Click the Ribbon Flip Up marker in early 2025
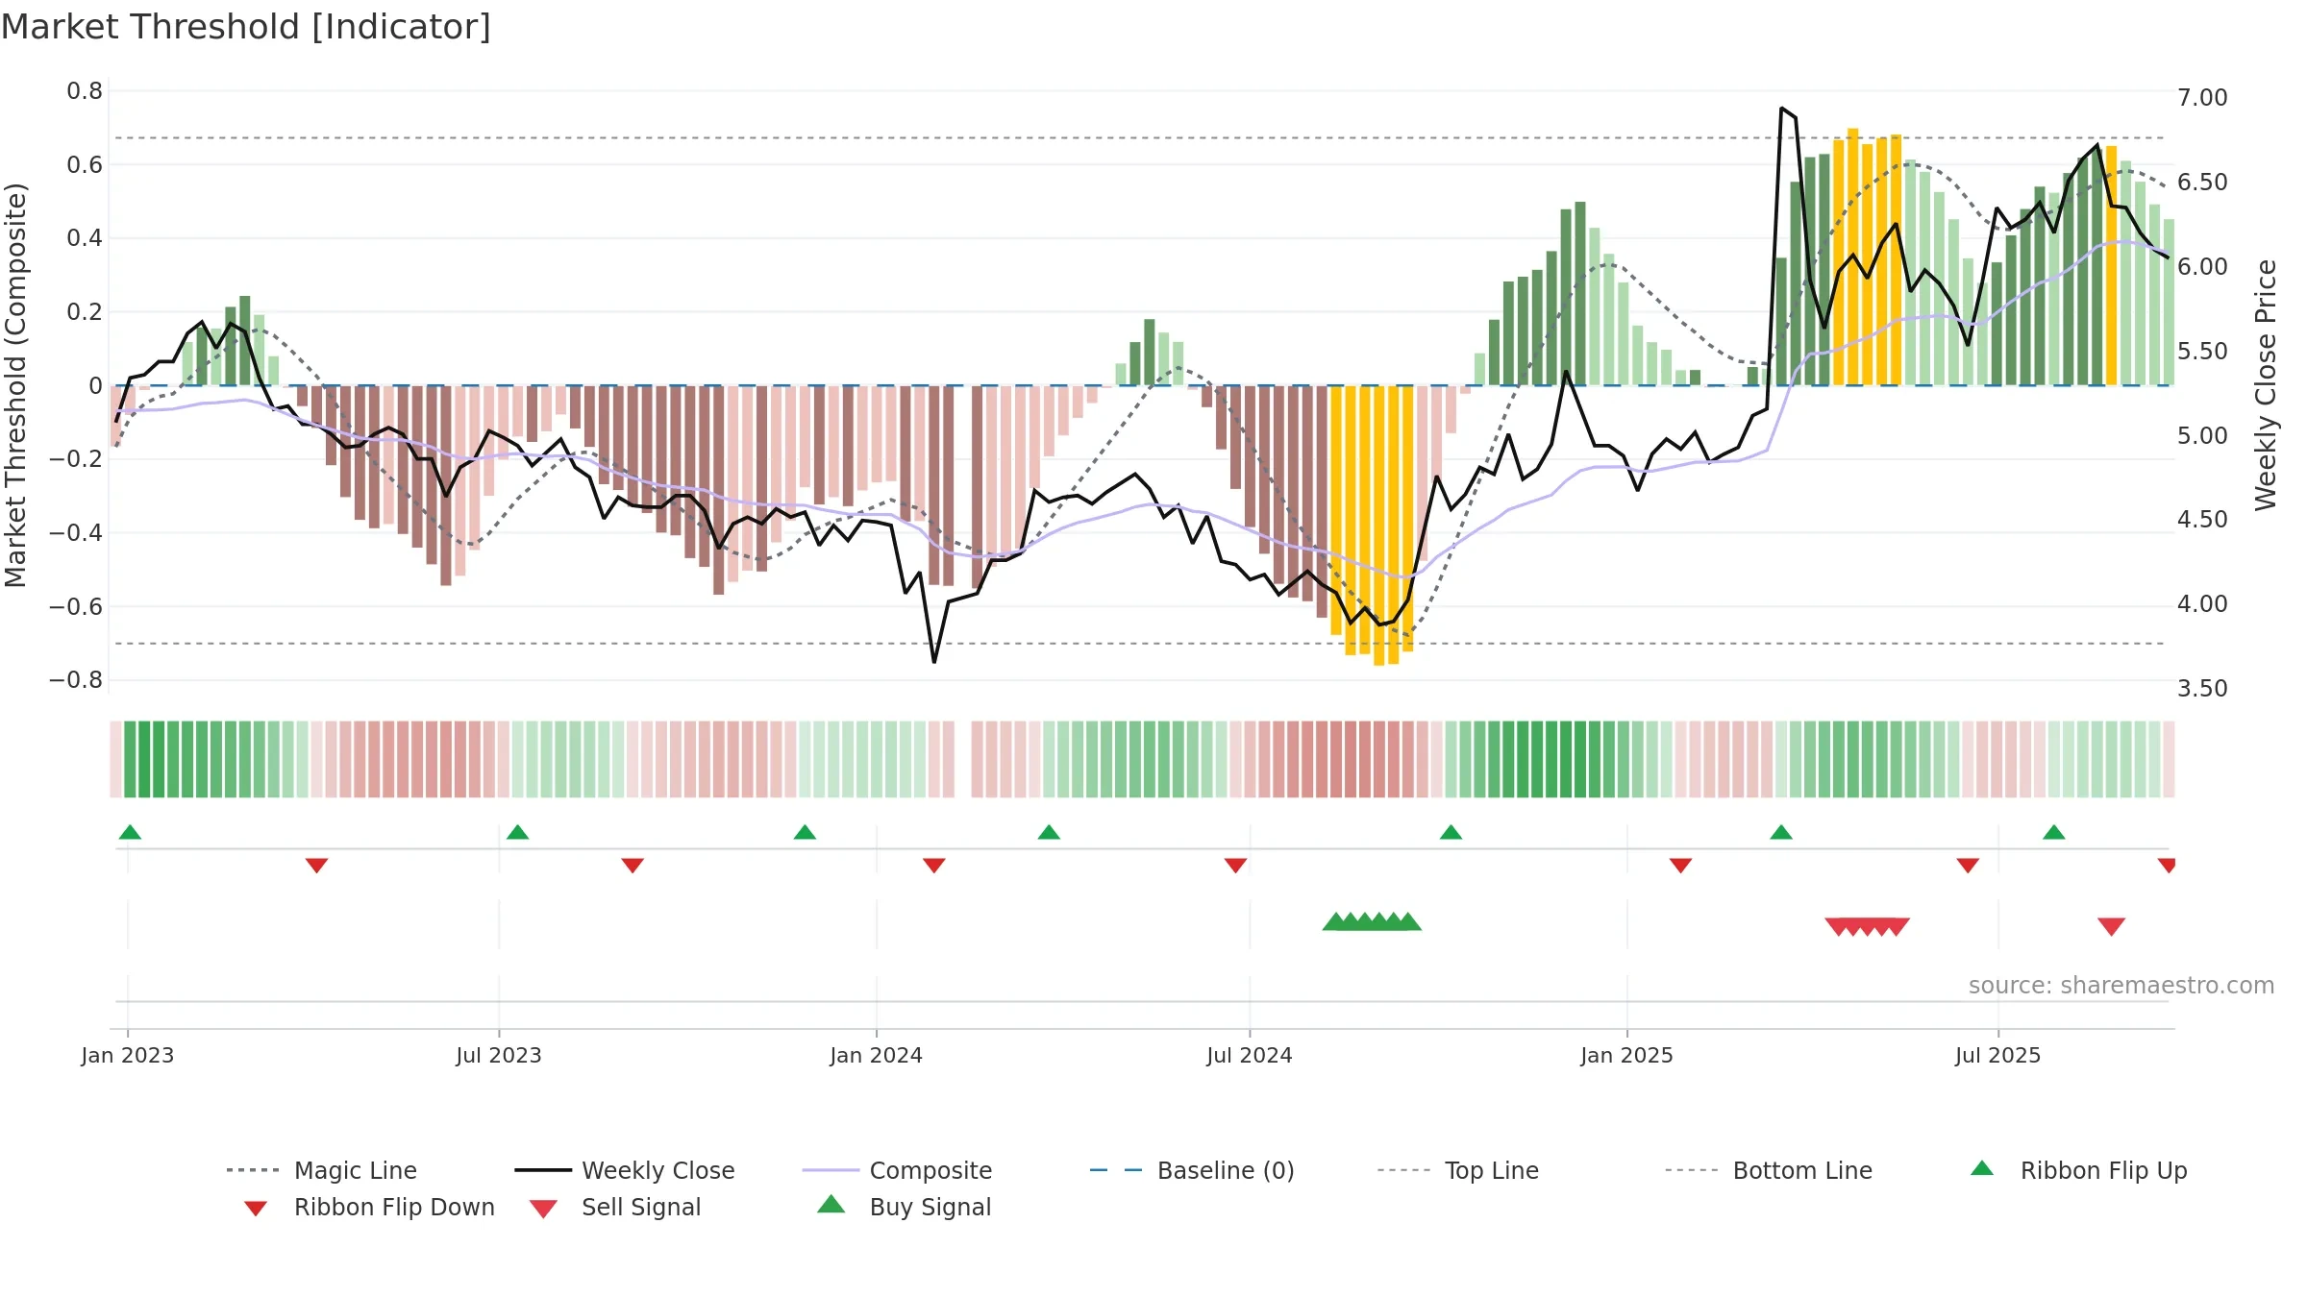Image resolution: width=2307 pixels, height=1297 pixels. (x=1780, y=832)
